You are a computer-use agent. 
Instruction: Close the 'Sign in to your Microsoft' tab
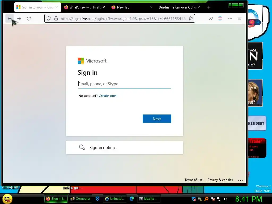point(57,7)
